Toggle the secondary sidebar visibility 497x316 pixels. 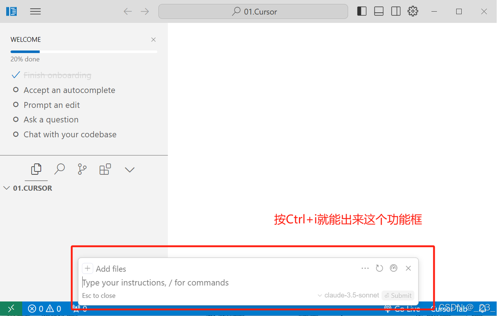click(396, 11)
